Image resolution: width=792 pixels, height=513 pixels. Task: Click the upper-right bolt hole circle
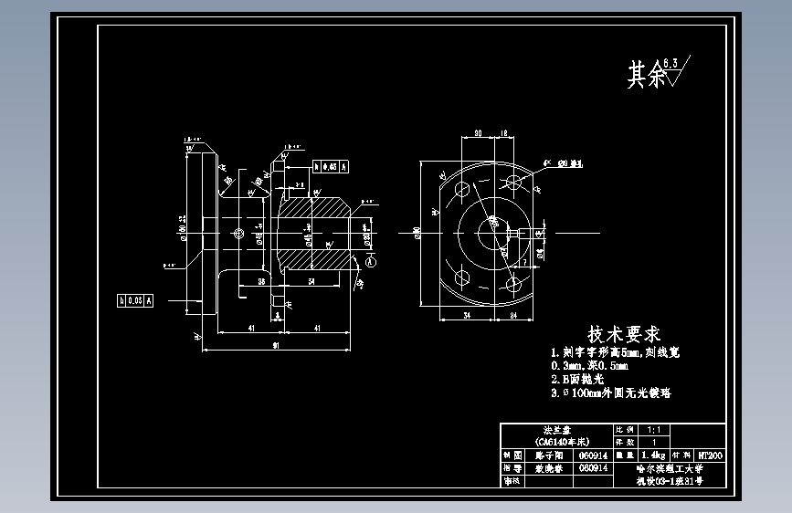point(513,183)
